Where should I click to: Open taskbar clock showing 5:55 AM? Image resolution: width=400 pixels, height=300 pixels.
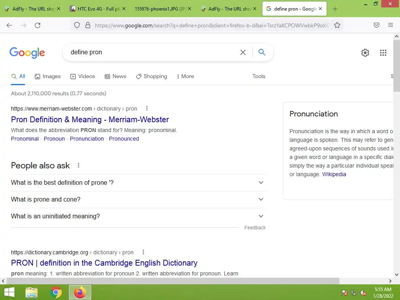(x=383, y=293)
